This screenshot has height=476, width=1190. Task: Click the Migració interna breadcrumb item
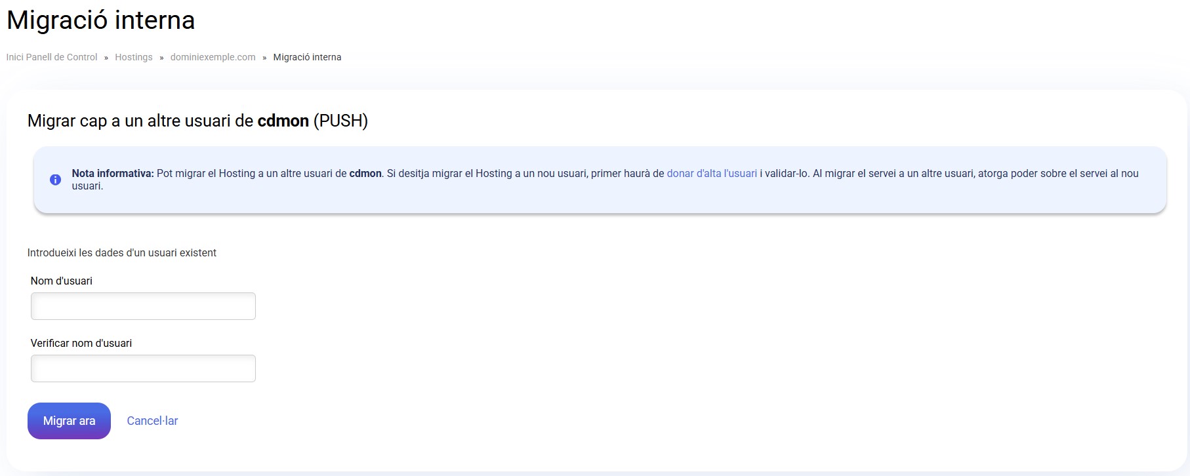coord(307,57)
